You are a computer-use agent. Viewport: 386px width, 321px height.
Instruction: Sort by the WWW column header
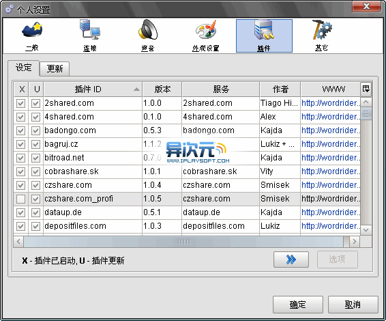(x=331, y=89)
